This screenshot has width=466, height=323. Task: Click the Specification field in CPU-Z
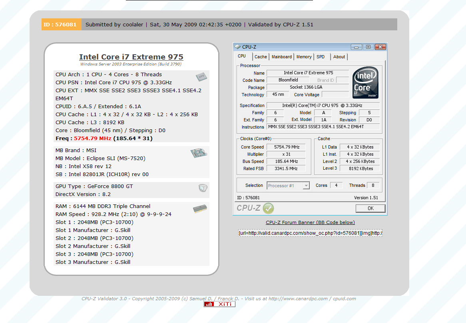(323, 105)
